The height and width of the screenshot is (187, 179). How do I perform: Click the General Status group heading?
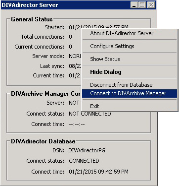click(x=32, y=19)
